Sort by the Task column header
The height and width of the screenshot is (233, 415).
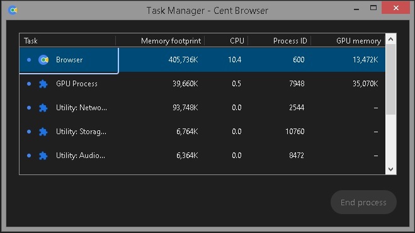click(67, 41)
